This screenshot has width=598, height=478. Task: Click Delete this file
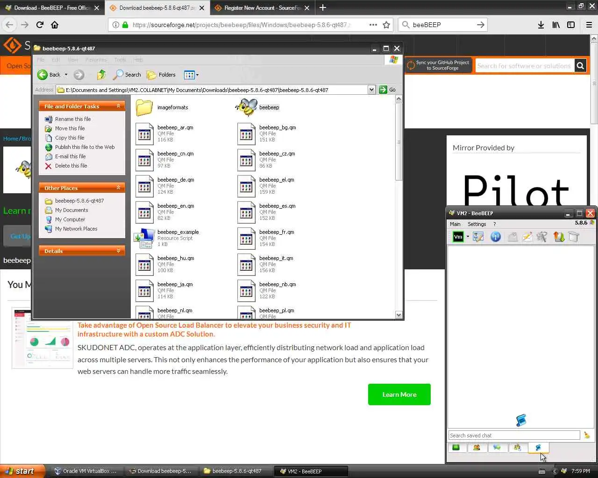pyautogui.click(x=71, y=166)
